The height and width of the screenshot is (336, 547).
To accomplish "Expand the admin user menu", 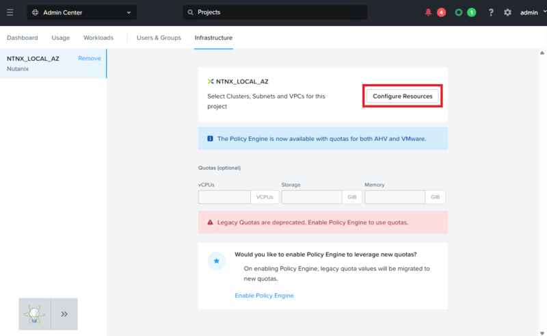I will (533, 12).
